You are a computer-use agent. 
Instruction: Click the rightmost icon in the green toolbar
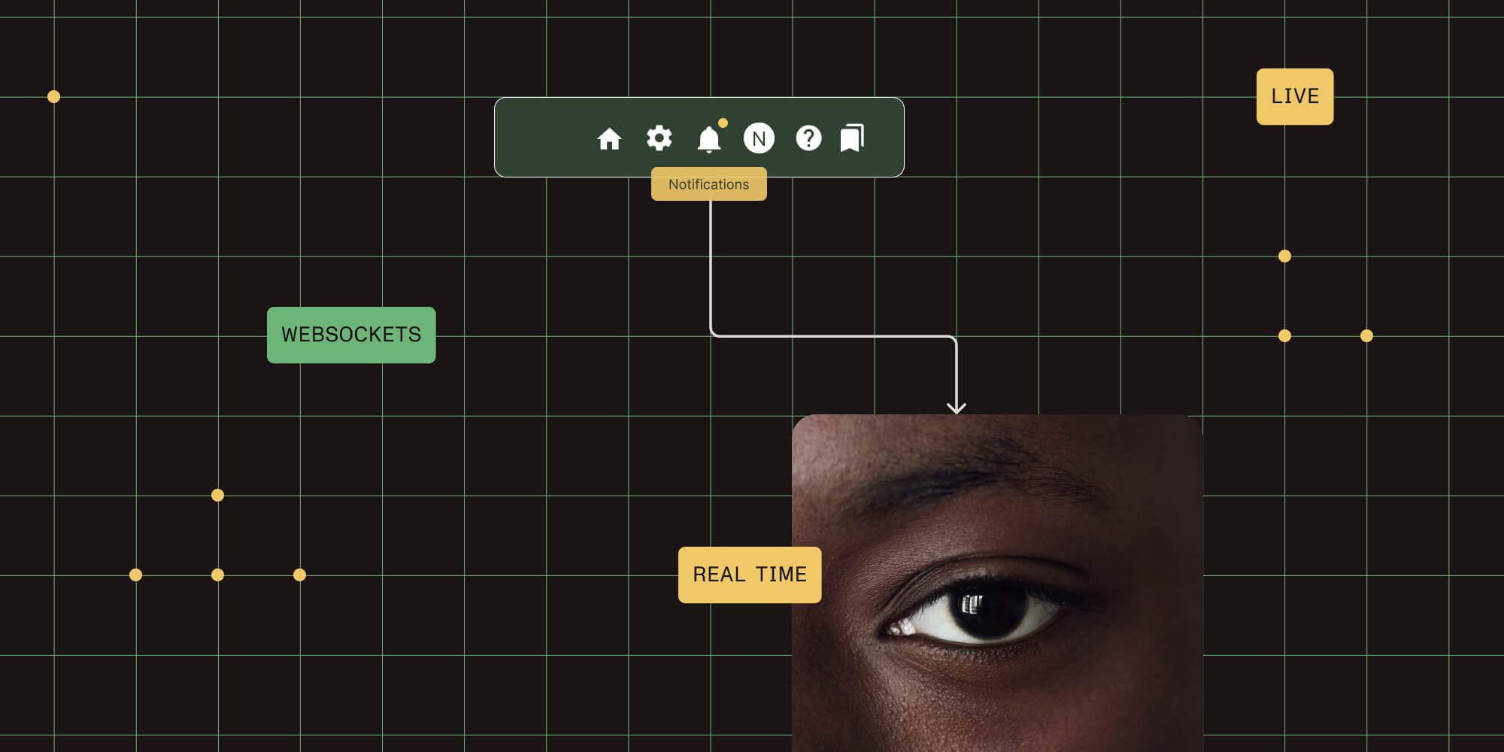point(854,138)
